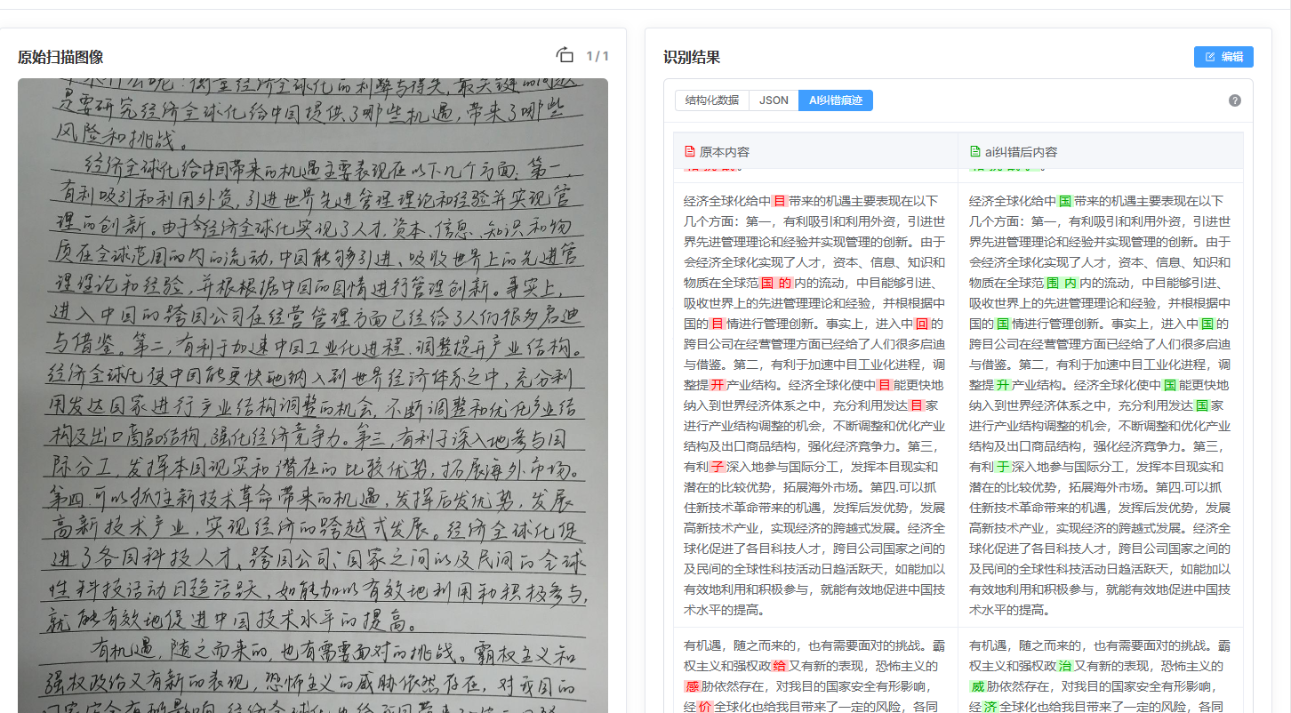This screenshot has width=1291, height=713.
Task: Click the red-highlighted 开 in original text
Action: (719, 385)
